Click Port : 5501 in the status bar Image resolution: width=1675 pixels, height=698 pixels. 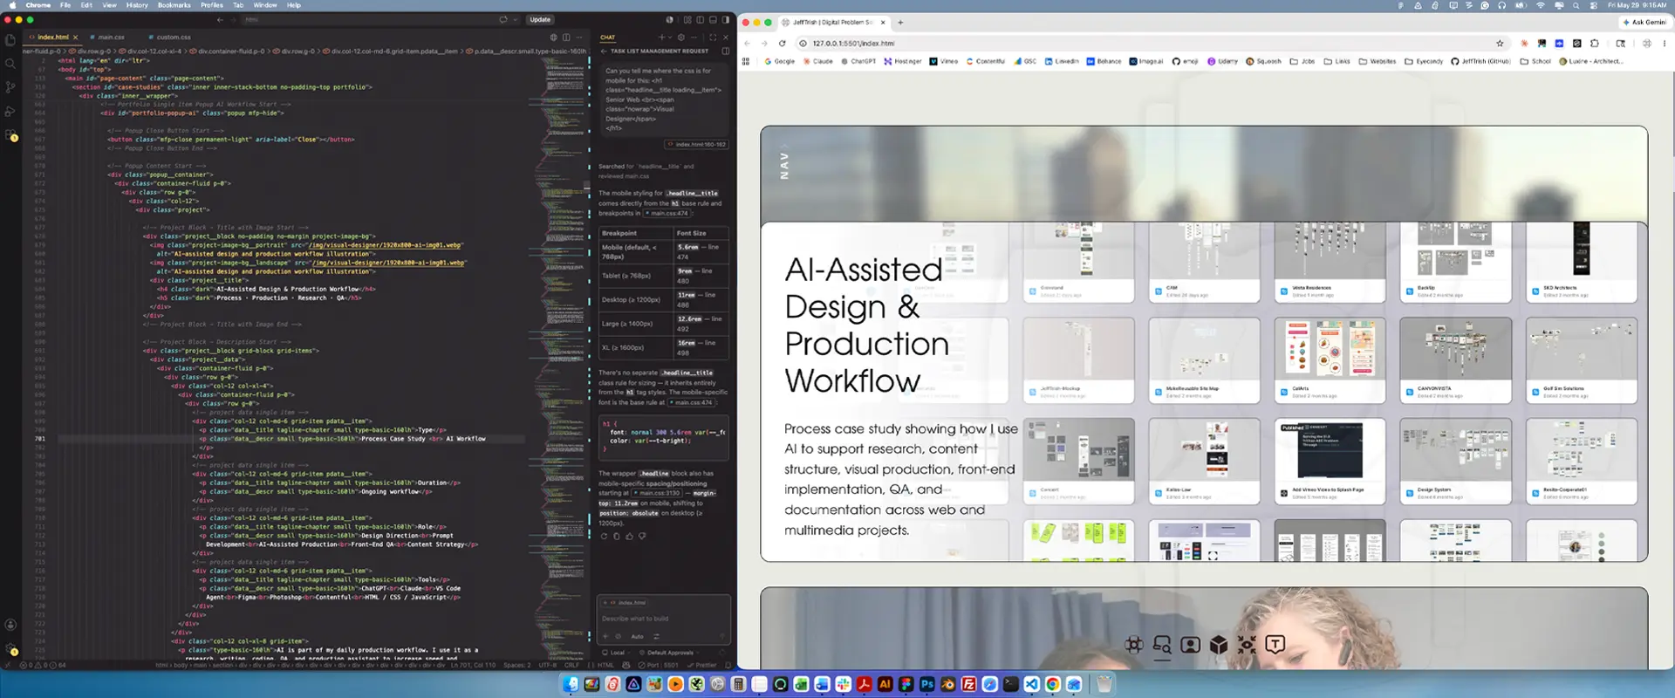point(657,665)
